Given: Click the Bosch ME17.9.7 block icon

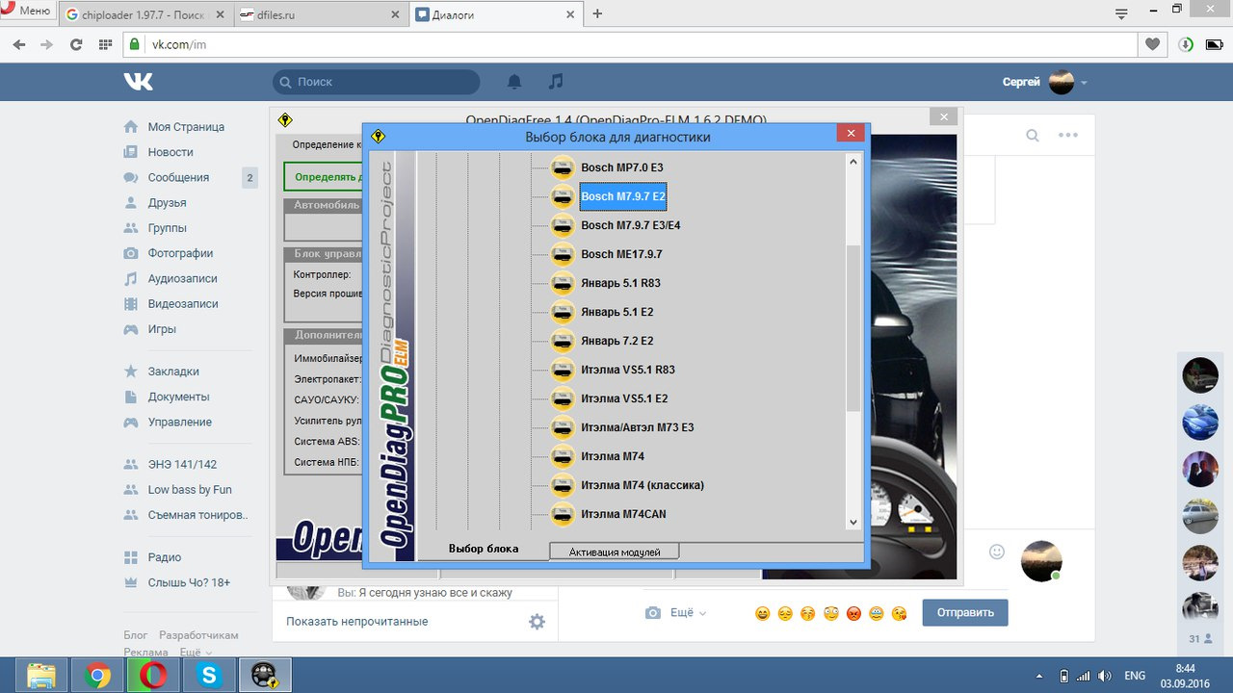Looking at the screenshot, I should click(x=563, y=254).
